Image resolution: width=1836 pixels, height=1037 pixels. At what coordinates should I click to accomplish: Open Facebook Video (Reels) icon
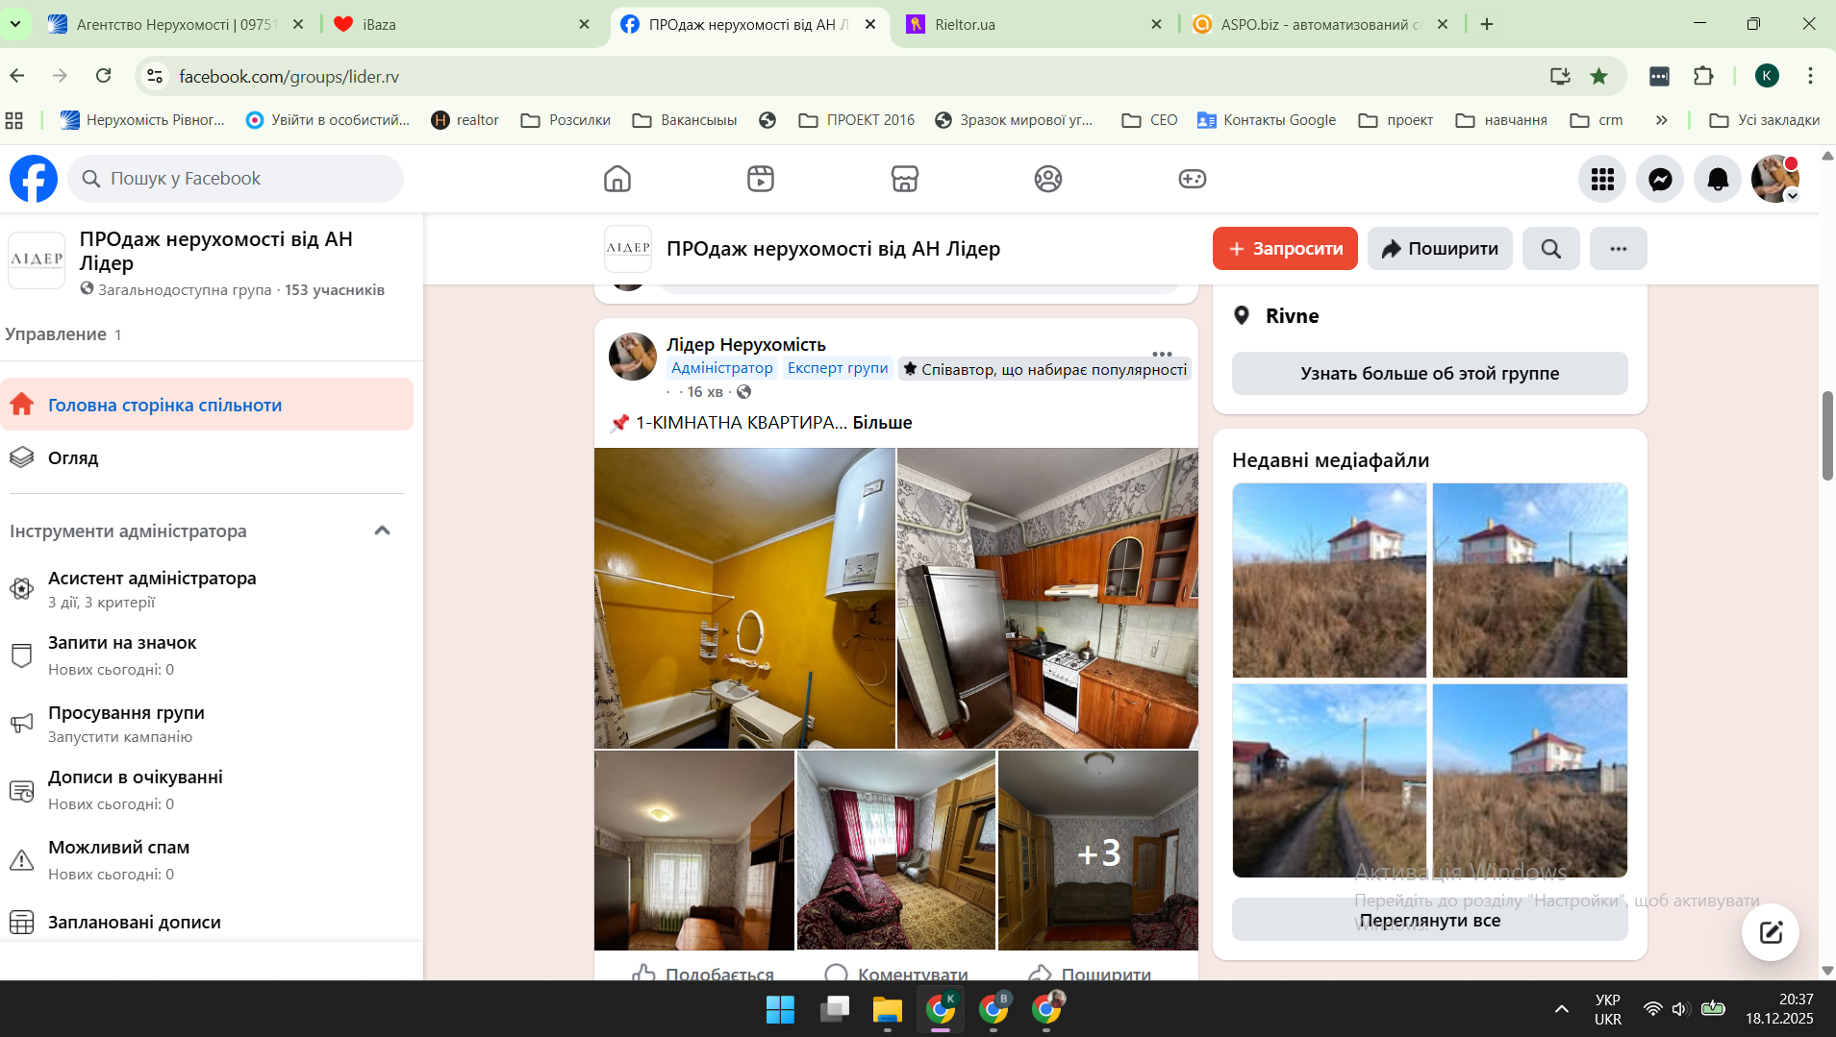click(761, 179)
